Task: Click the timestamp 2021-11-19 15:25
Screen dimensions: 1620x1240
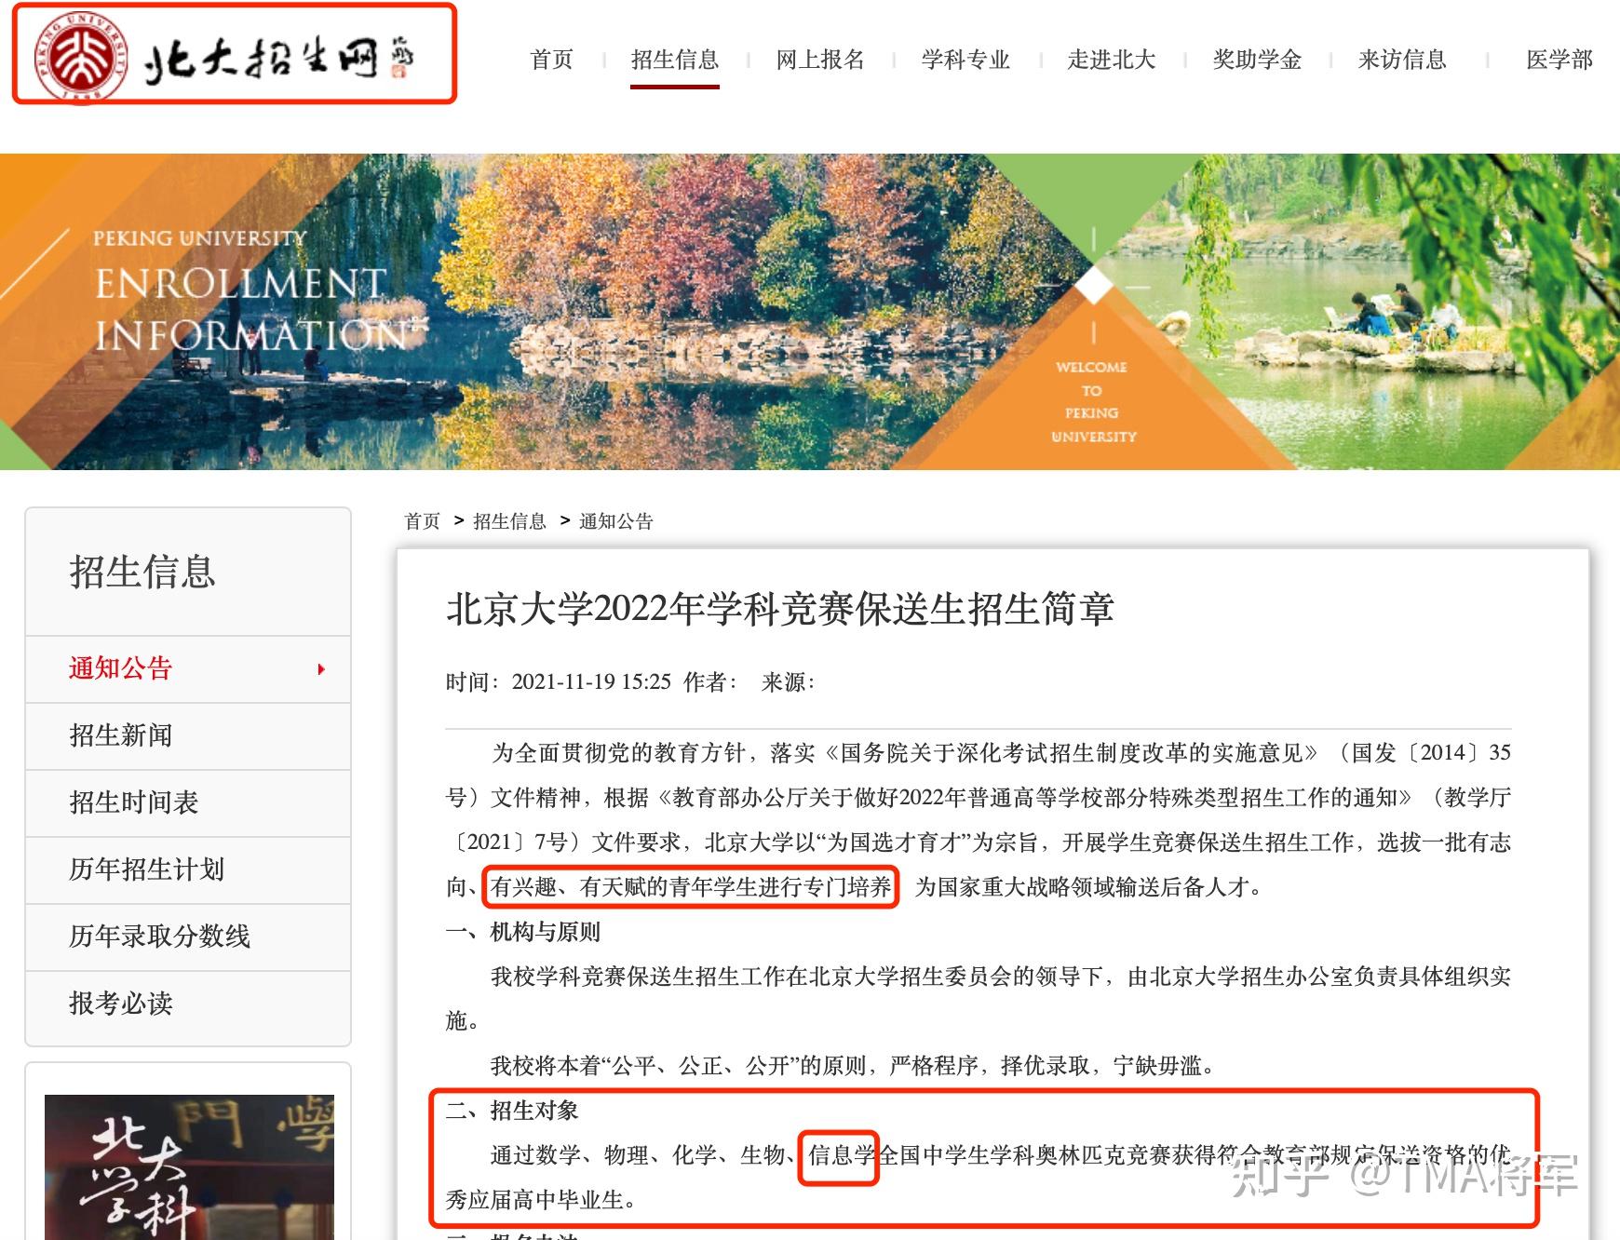Action: coord(591,682)
